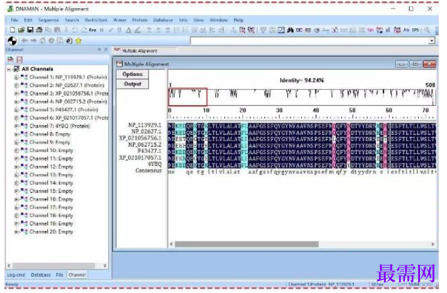Click the binoculars search icon
Image resolution: width=447 pixels, height=293 pixels.
[290, 30]
